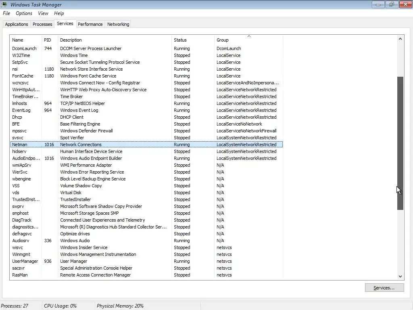
Task: Select the FontCache service row
Action: tap(146, 76)
